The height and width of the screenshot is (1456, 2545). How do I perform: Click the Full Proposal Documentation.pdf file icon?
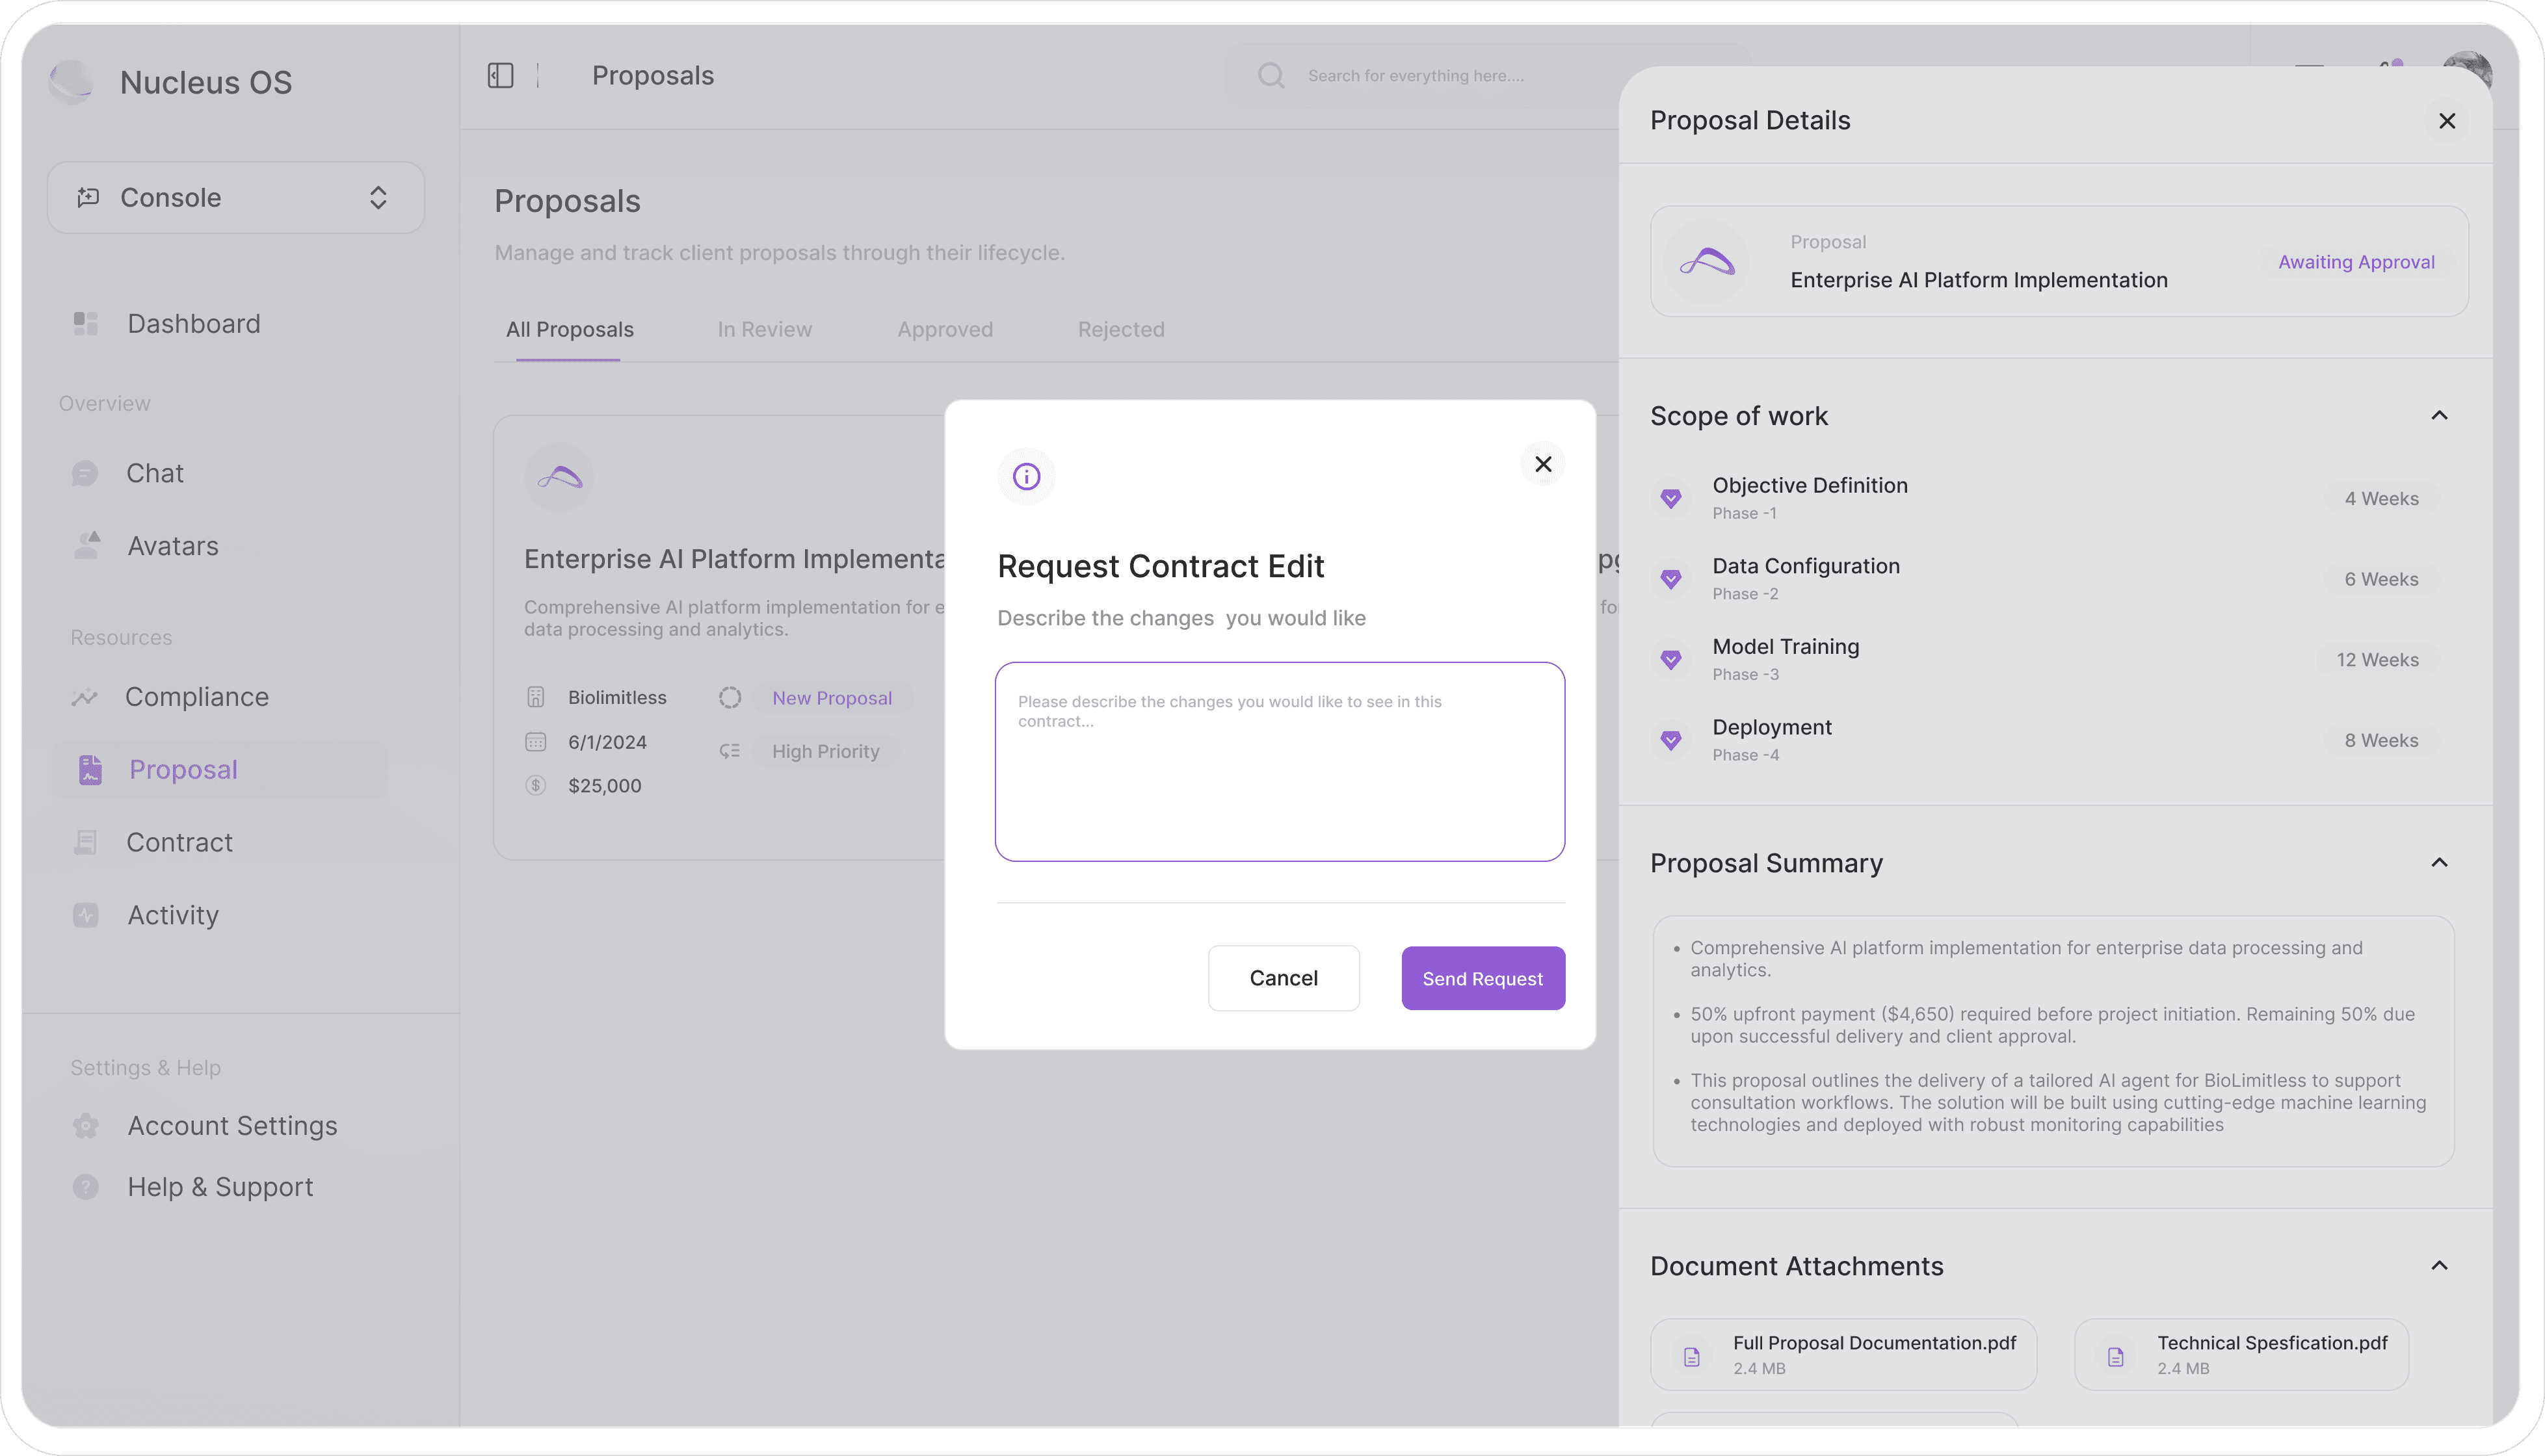[1692, 1356]
